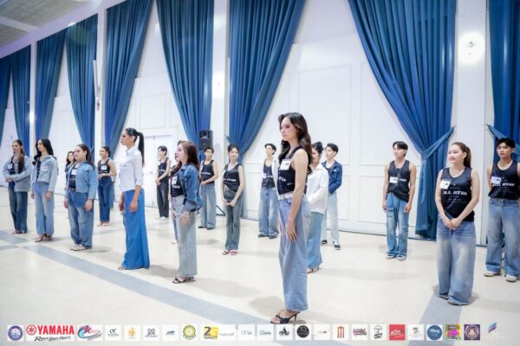
Task: Click the diagonal rainbow stripes logo at strip end
Action: [x=492, y=329]
